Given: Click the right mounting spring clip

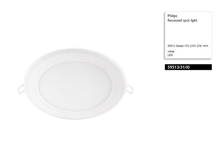Looking at the screenshot, I should 130,89.
